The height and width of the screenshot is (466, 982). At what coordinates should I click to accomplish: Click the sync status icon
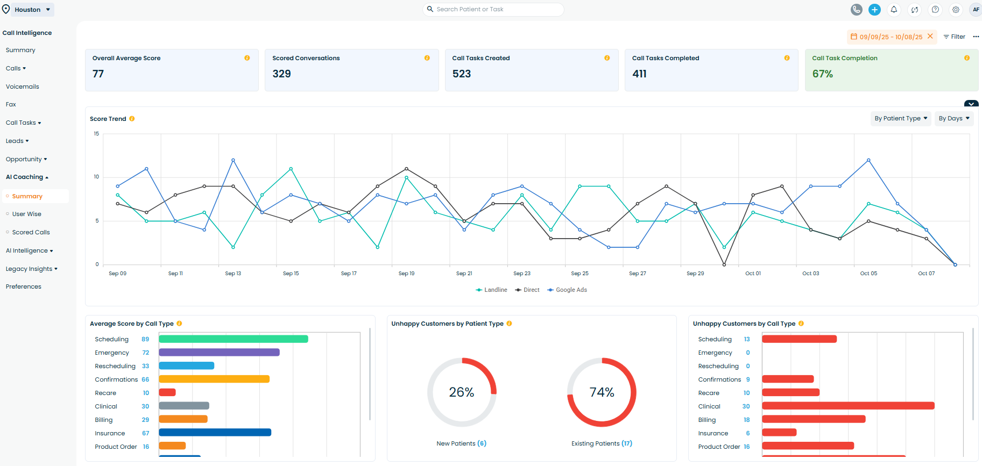(x=914, y=10)
